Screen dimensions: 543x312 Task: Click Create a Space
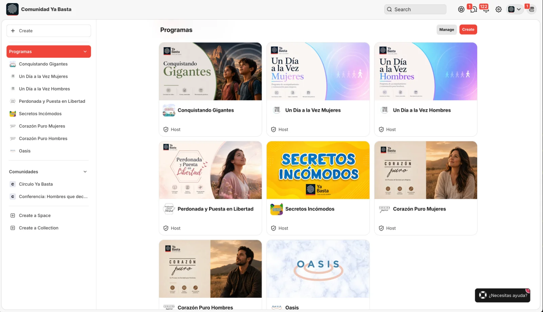49,215
